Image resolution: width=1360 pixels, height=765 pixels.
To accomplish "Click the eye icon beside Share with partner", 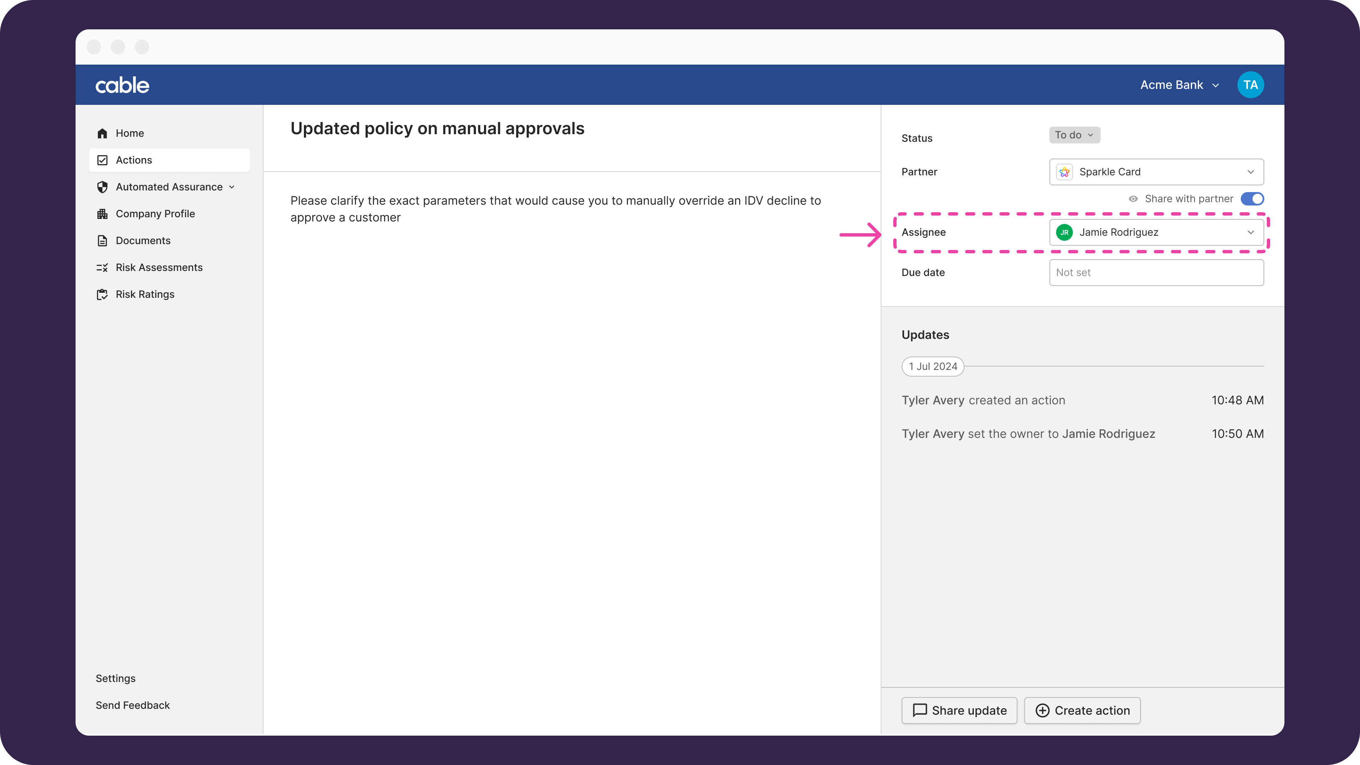I will 1132,199.
